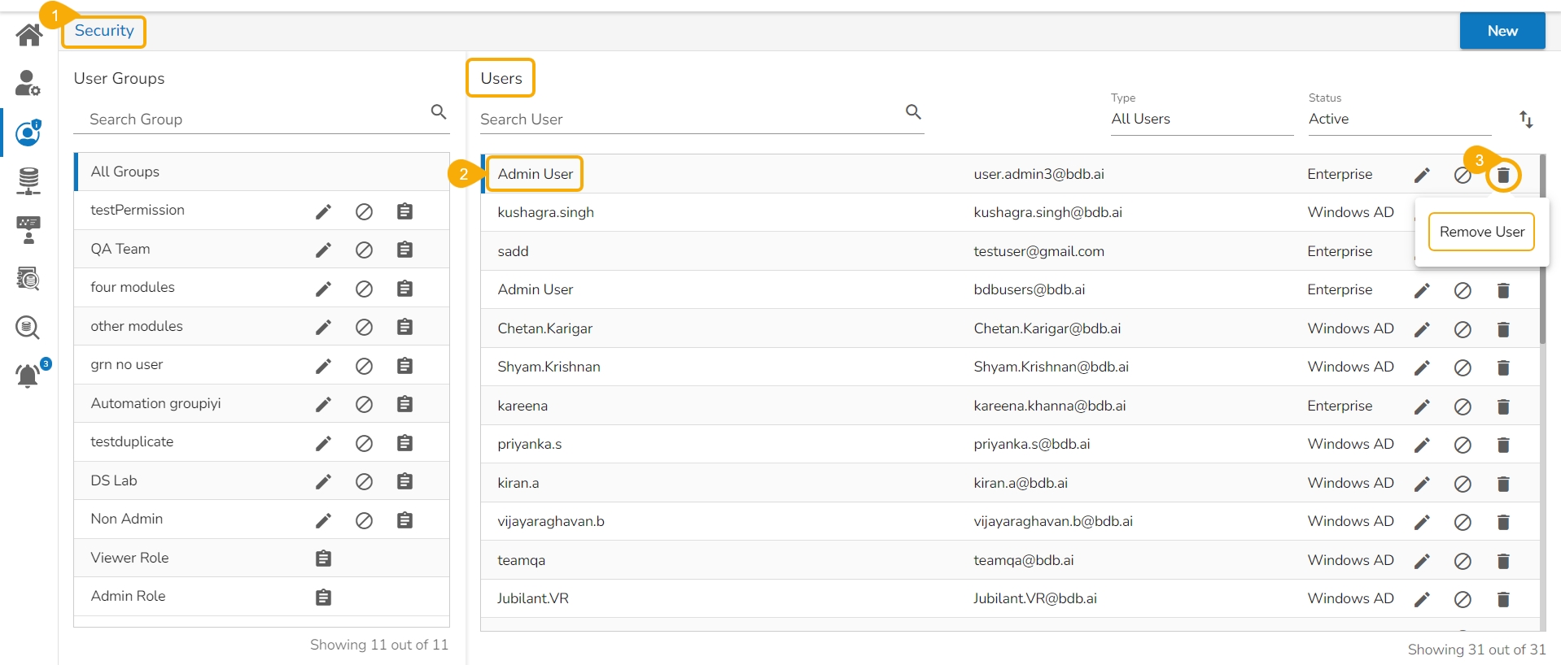Select All Groups in the group list

(125, 172)
